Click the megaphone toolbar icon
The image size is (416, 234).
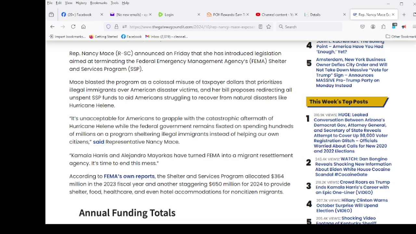pyautogui.click(x=404, y=27)
